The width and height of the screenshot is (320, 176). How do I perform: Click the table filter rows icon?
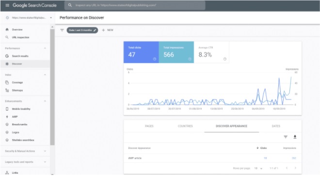(x=286, y=137)
